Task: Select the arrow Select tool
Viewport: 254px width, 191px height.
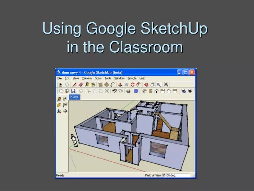Action: (61, 85)
